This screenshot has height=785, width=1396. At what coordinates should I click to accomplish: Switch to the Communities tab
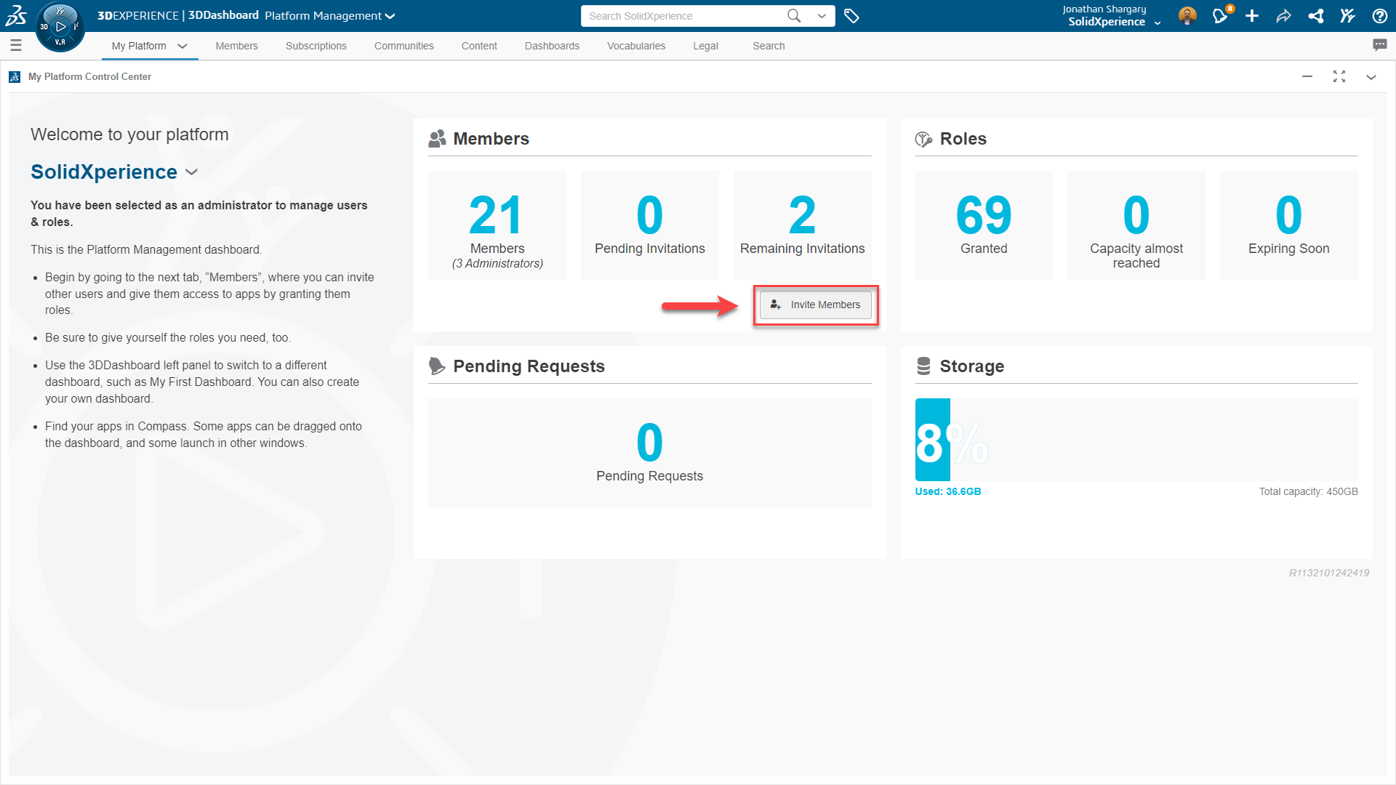point(404,46)
